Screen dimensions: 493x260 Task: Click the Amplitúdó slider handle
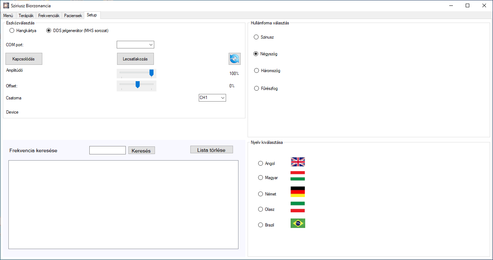coord(151,73)
